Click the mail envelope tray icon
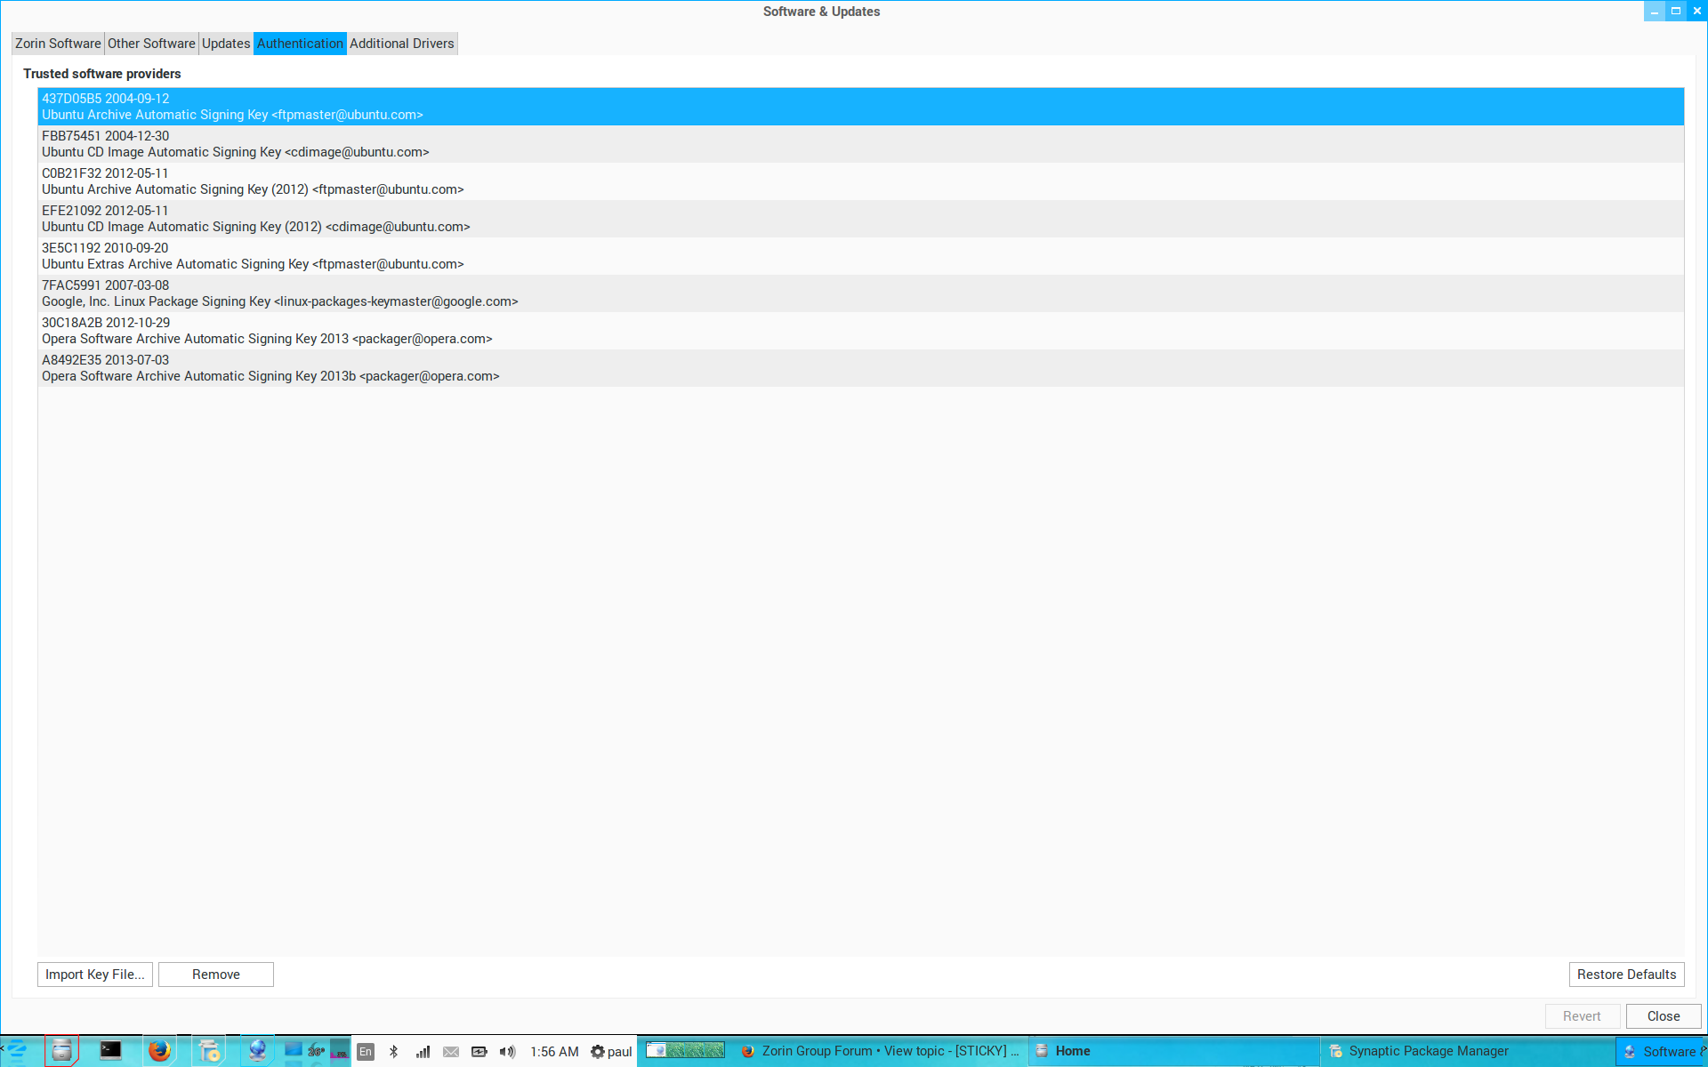 451,1051
